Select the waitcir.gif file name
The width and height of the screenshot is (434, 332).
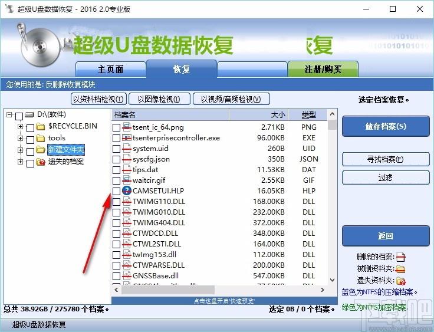pyautogui.click(x=149, y=180)
